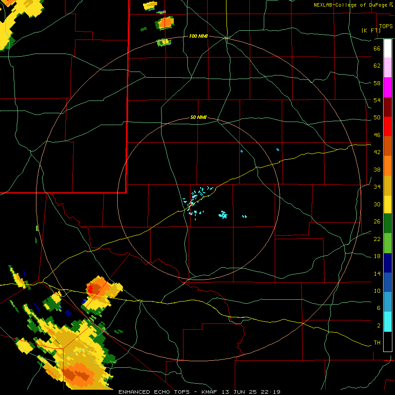Click the dark red maroon legend swatch
This screenshot has height=395, width=395.
click(388, 107)
